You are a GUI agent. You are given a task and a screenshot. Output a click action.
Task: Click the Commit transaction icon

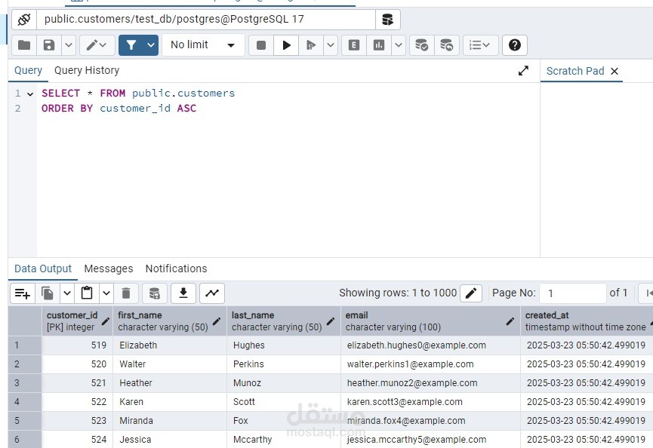click(422, 45)
